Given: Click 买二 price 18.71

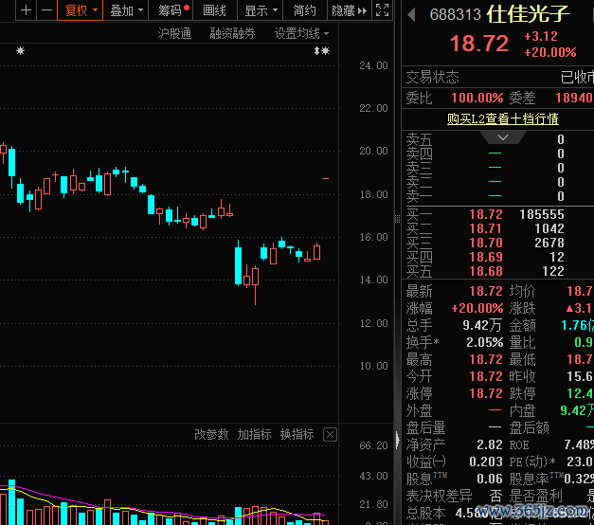Looking at the screenshot, I should (486, 228).
